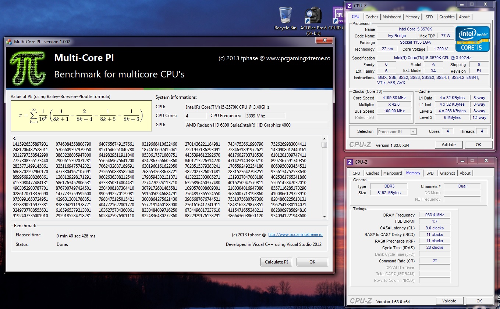
Task: Click the first PI digit group 1415926535897931
Action: coord(30,144)
